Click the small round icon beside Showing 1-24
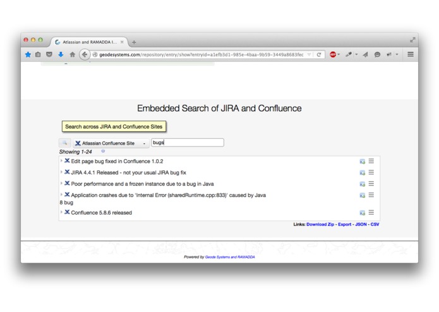 pyautogui.click(x=103, y=151)
